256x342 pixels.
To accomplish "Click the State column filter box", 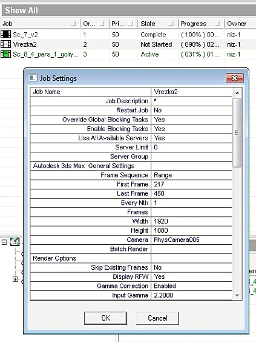I will point(171,23).
